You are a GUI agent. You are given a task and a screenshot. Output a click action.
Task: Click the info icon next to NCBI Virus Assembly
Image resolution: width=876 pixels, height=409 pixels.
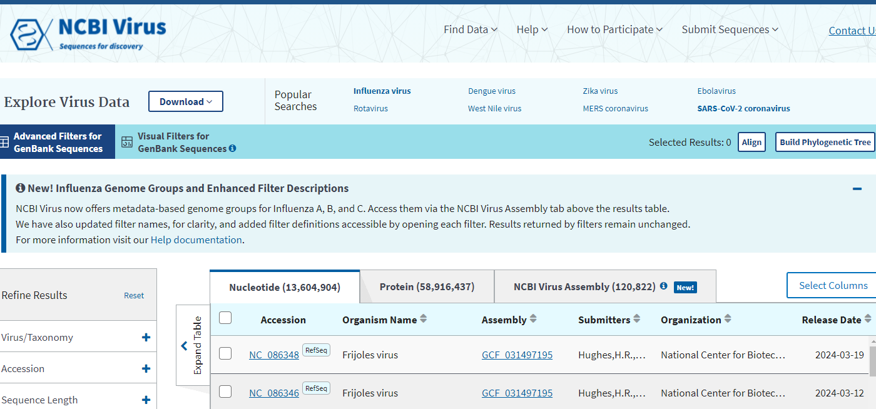(663, 286)
